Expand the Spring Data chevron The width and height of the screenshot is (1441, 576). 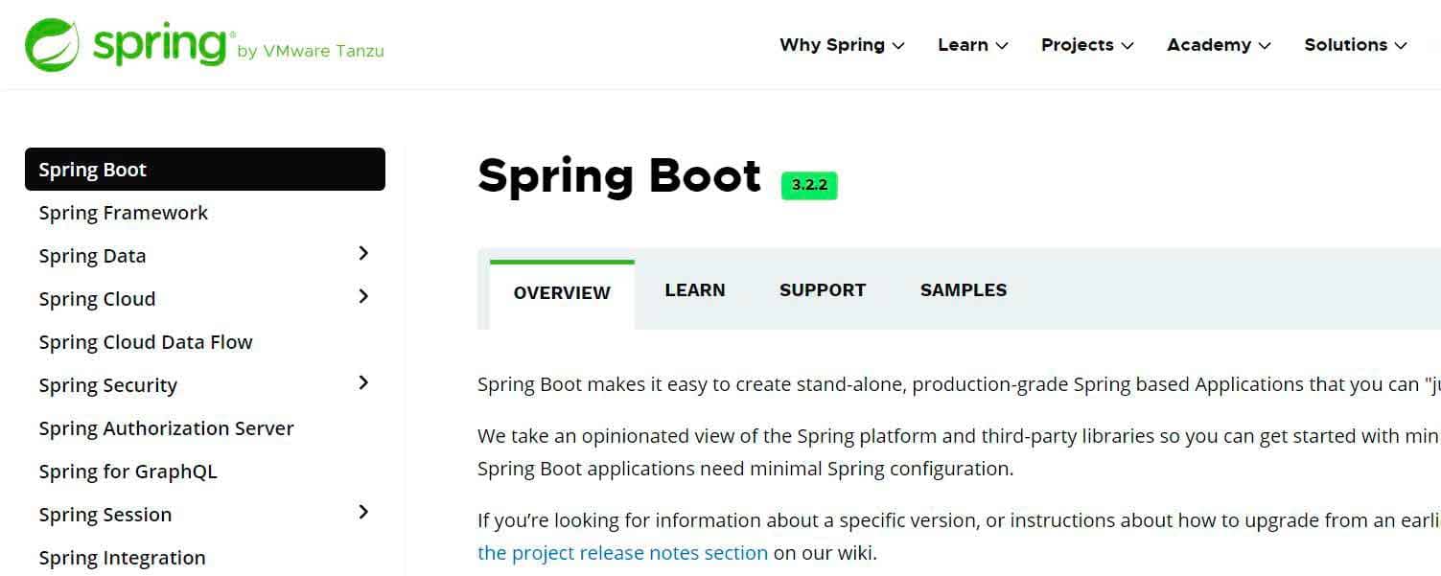363,253
